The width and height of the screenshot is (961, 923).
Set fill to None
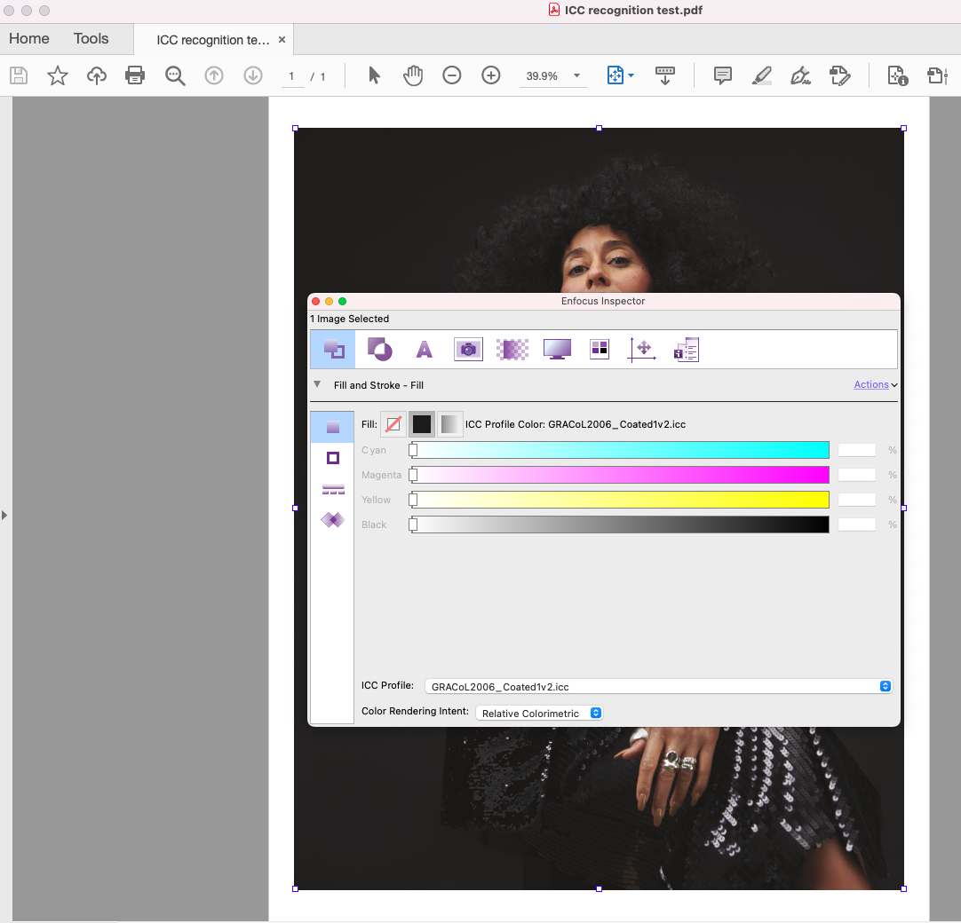[x=393, y=424]
